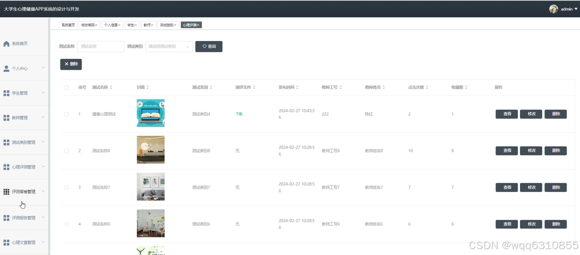The image size is (580, 255).
Task: Open the cover image of 测试名称8
Action: [x=150, y=150]
